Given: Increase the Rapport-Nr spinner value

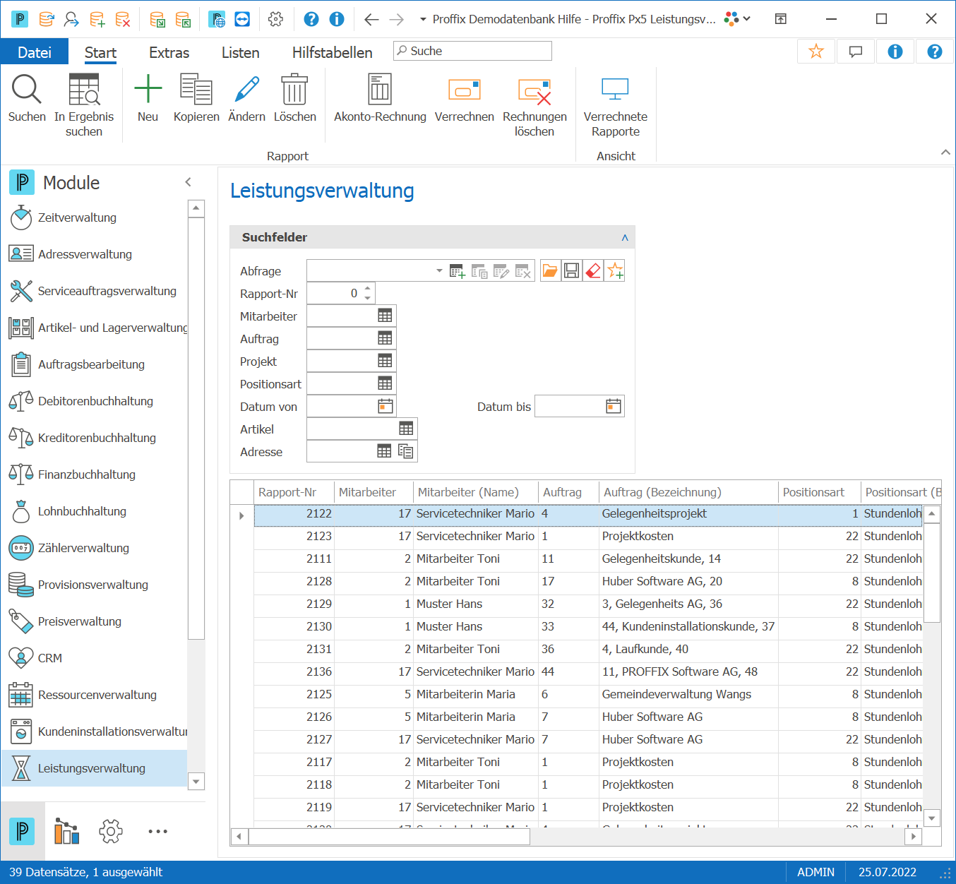Looking at the screenshot, I should point(368,288).
